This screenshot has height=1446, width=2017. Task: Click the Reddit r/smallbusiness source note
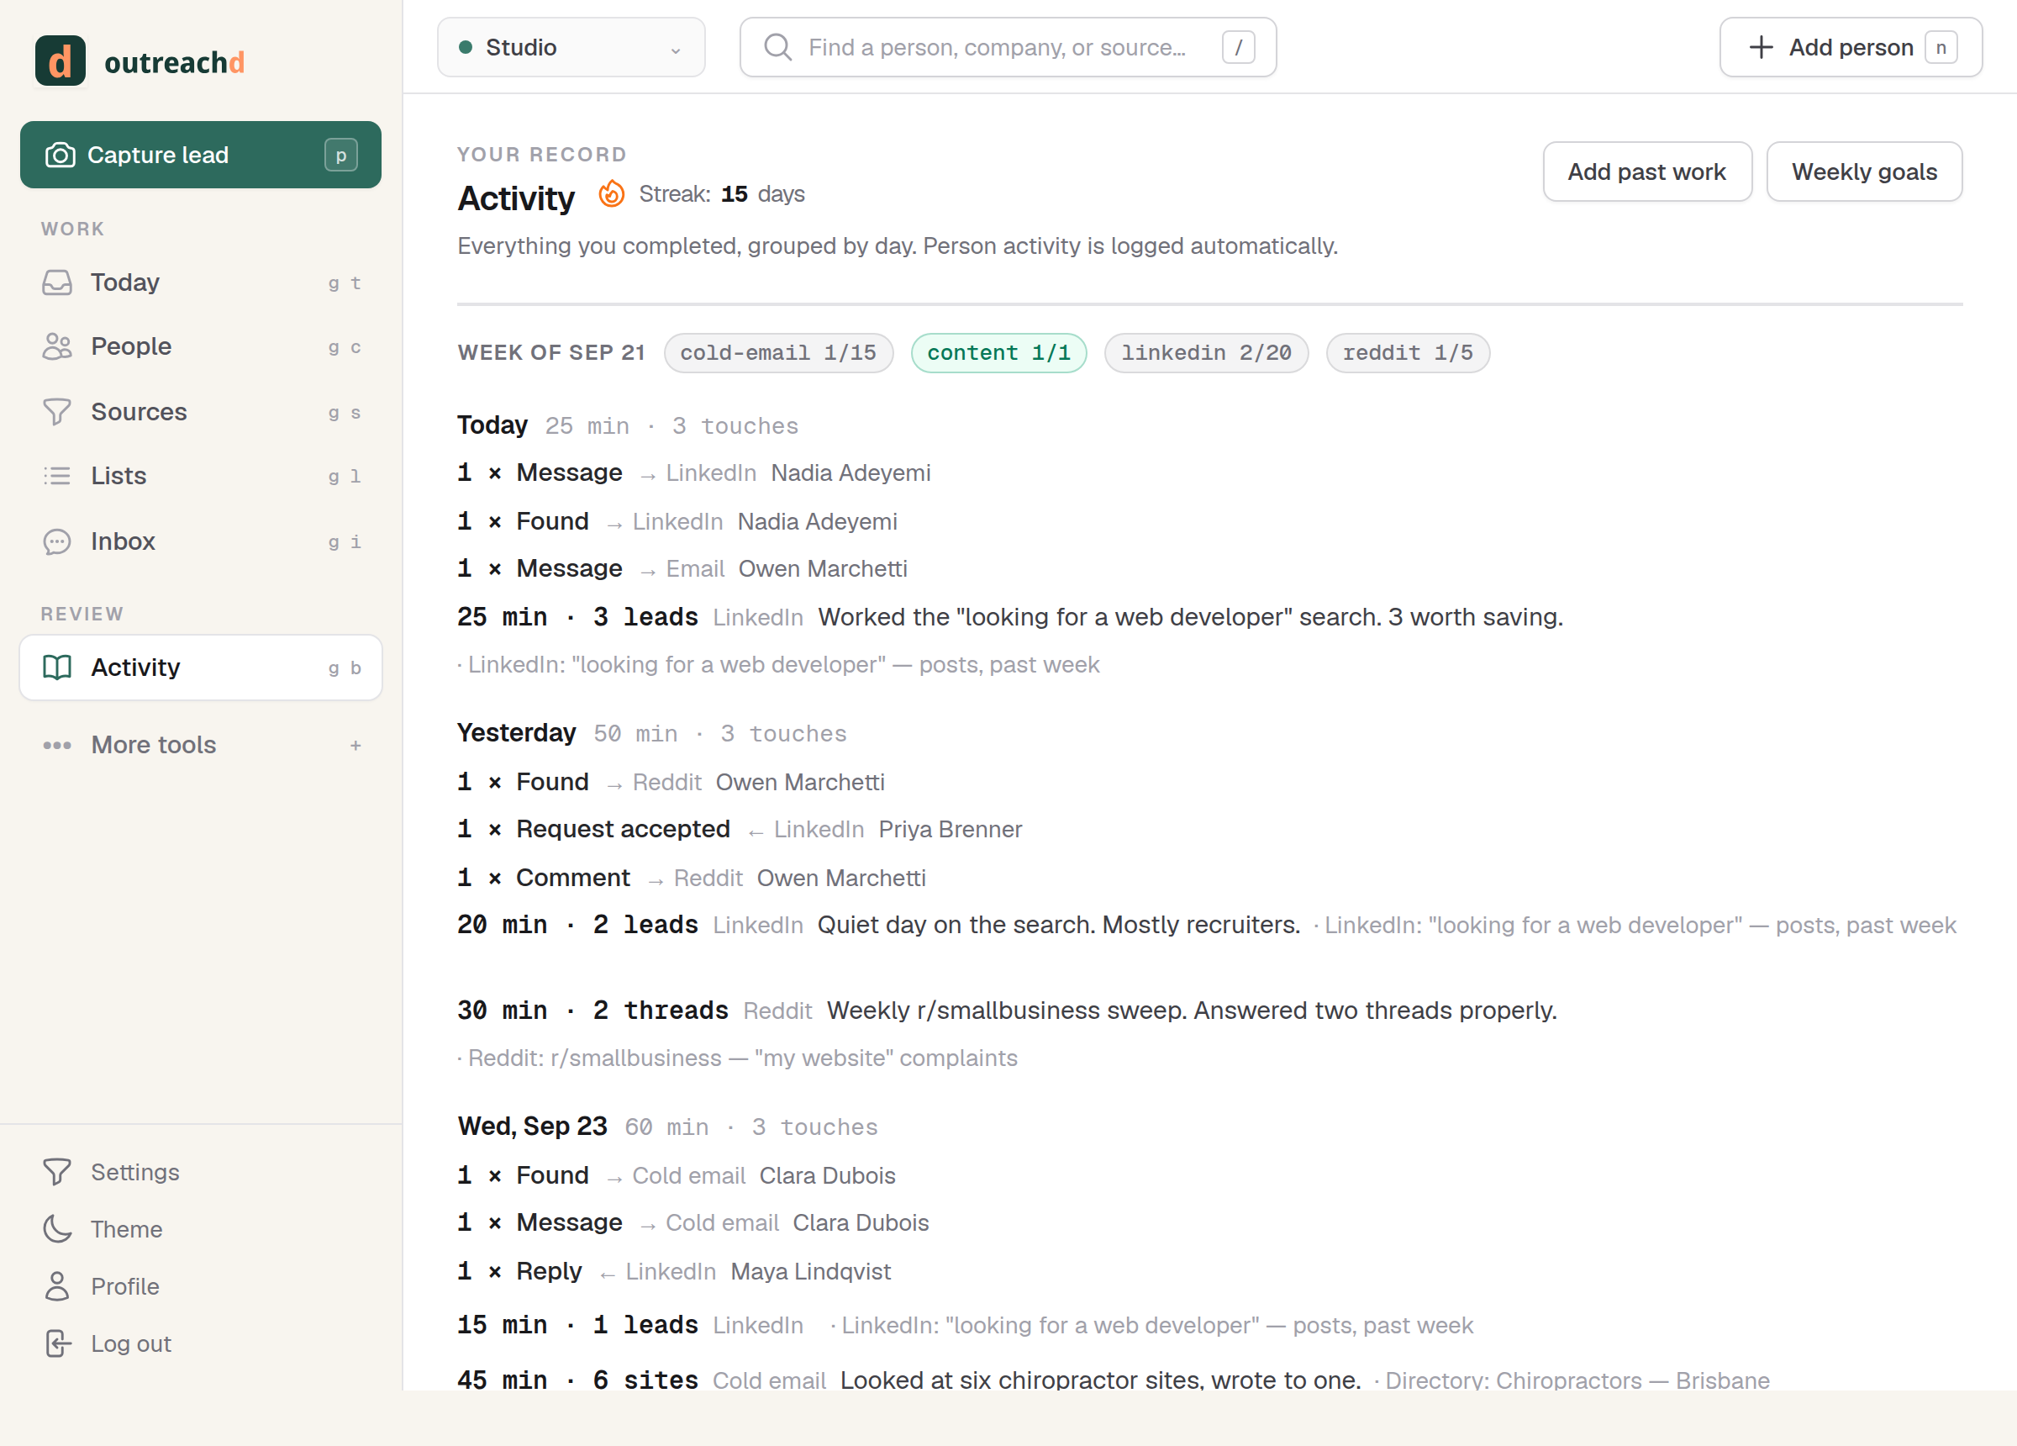click(737, 1059)
